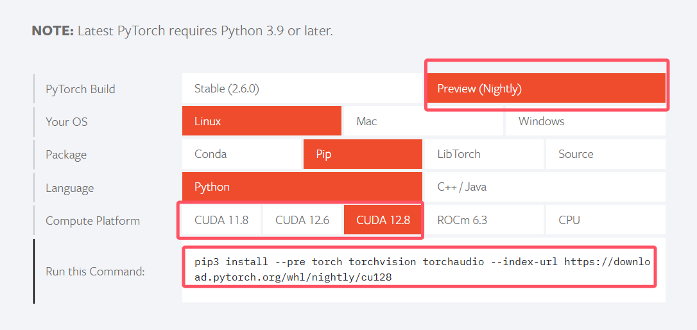This screenshot has width=697, height=330.
Task: Set compute platform to CPU
Action: coord(606,220)
